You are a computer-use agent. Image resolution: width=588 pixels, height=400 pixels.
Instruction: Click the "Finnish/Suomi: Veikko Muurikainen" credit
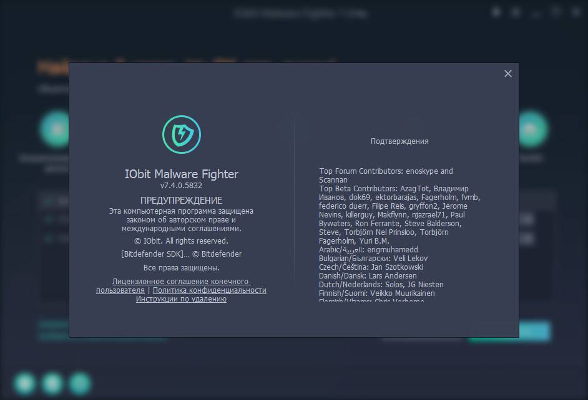tap(377, 293)
